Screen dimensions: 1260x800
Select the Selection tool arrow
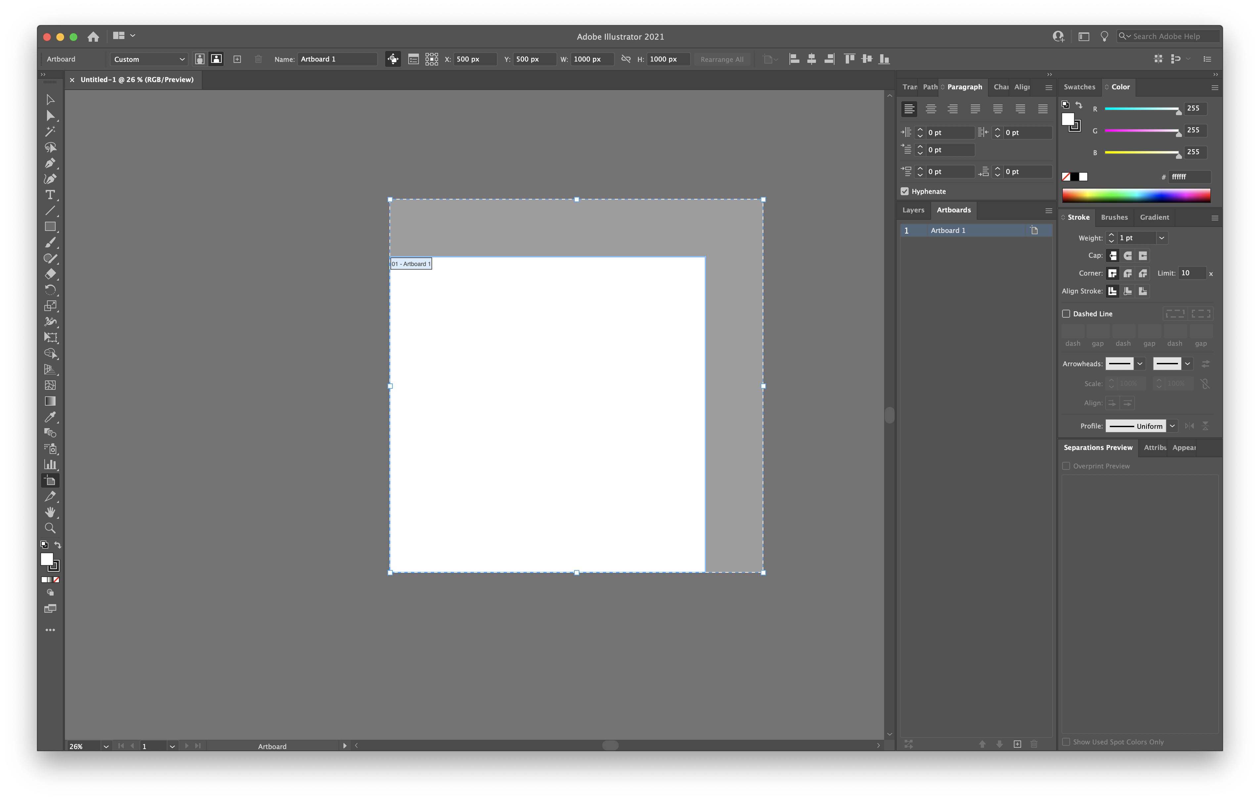pos(50,99)
